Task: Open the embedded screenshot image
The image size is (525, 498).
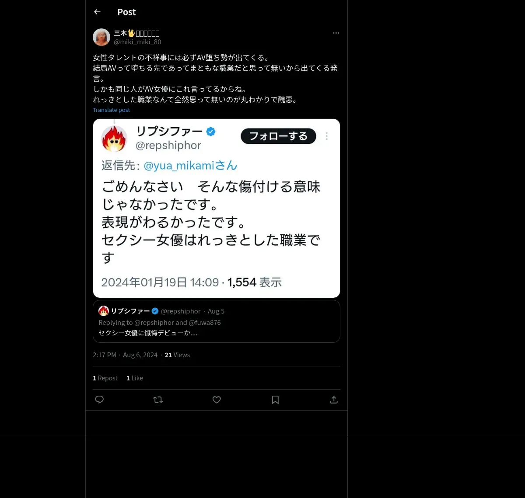Action: (x=217, y=208)
